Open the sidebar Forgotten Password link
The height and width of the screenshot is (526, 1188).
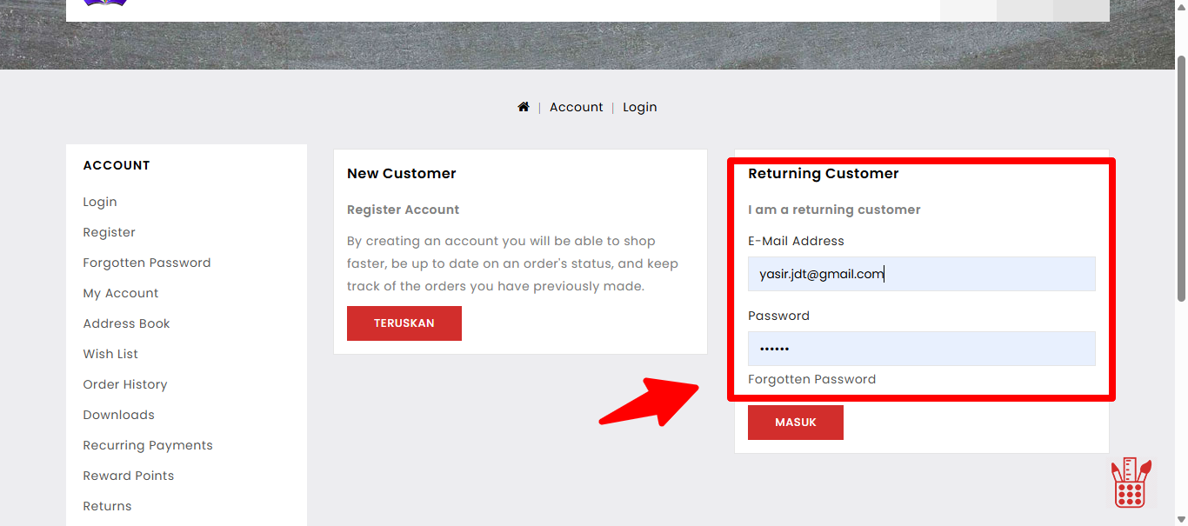(x=147, y=263)
